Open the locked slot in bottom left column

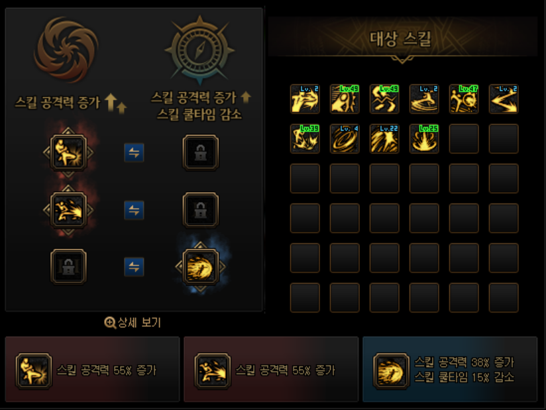68,267
